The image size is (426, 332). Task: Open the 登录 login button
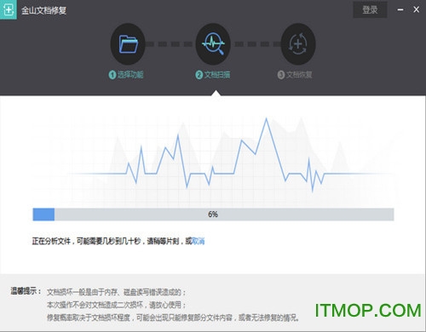(x=370, y=10)
